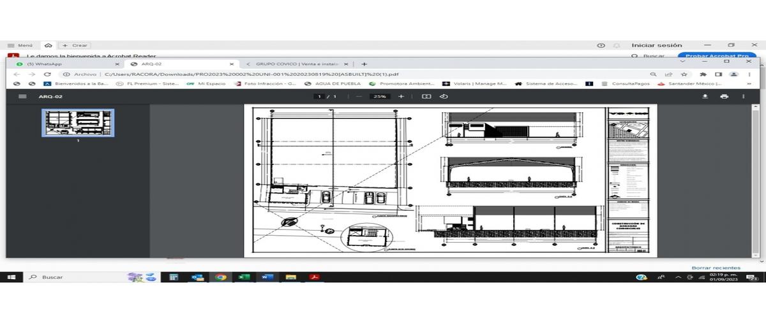This screenshot has height=323, width=766.
Task: Click the zoom percentage field showing 25%
Action: click(380, 96)
